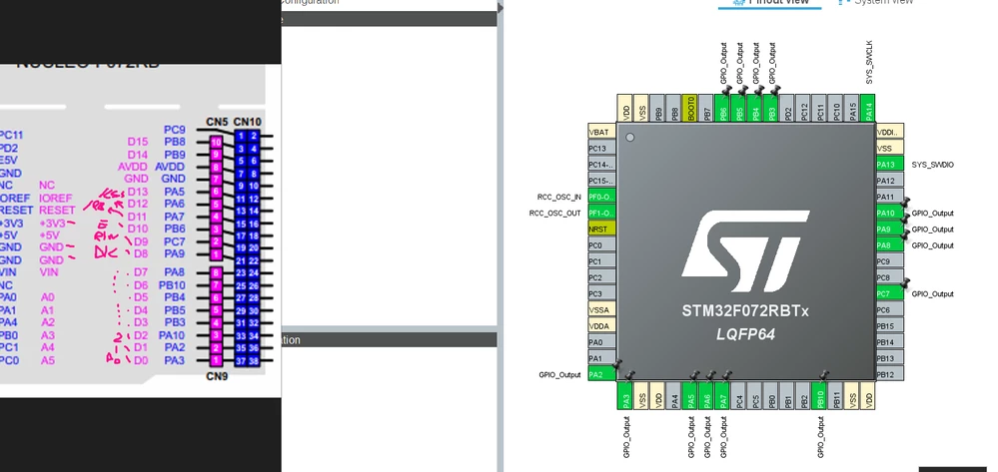The height and width of the screenshot is (472, 998).
Task: Select the PC12 pin on the chip
Action: 802,108
